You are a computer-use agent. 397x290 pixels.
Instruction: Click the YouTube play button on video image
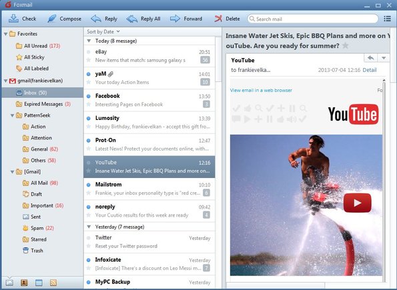pyautogui.click(x=357, y=203)
